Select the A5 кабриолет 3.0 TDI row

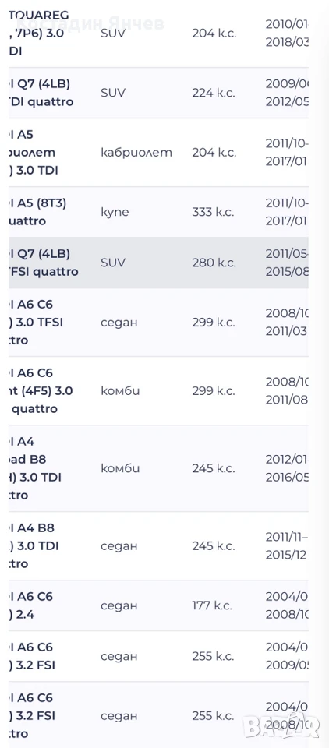click(158, 153)
